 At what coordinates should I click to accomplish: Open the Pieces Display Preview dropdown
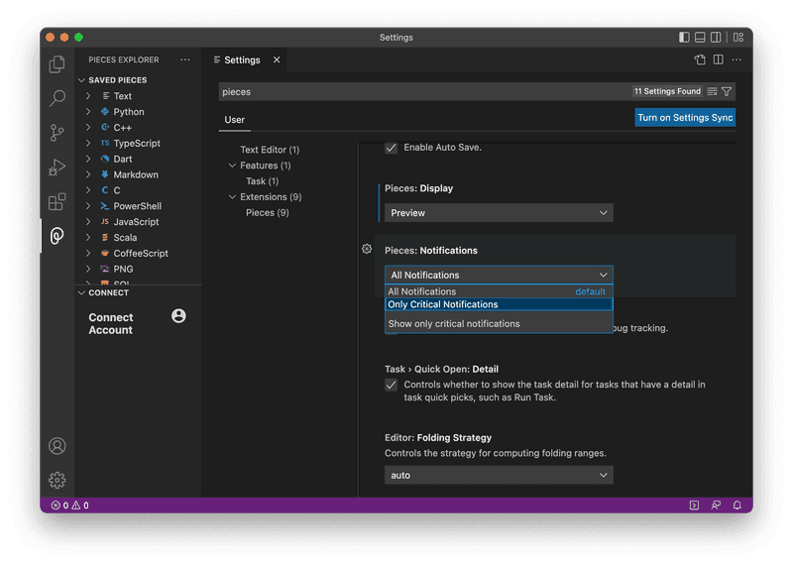coord(499,213)
